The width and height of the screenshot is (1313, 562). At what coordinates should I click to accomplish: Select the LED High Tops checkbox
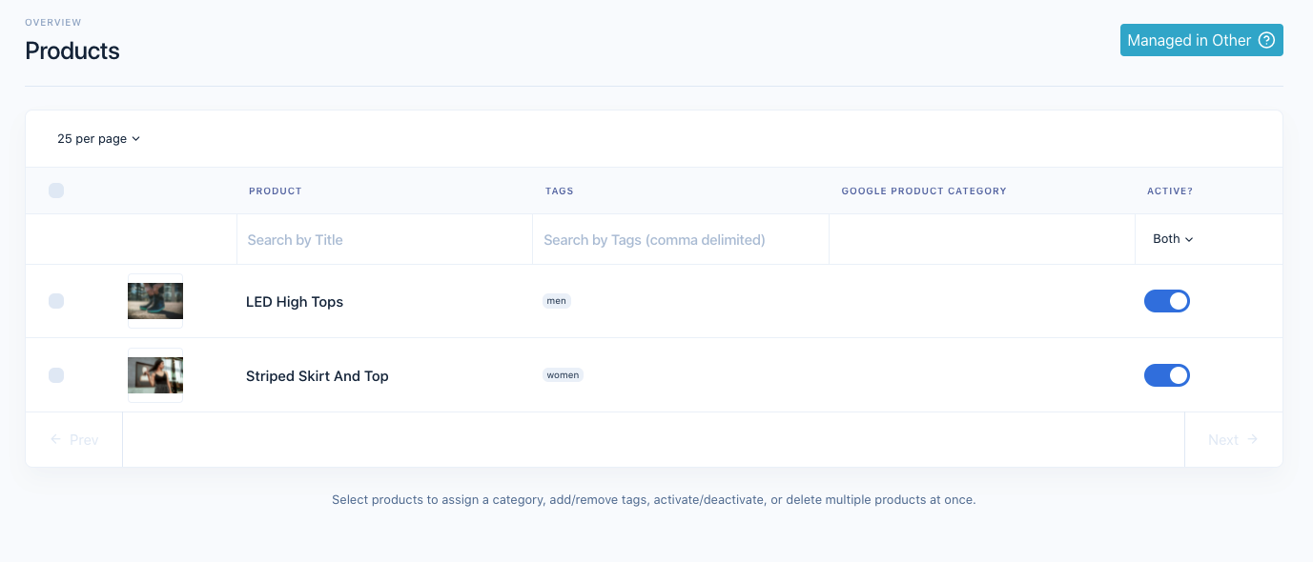click(x=56, y=301)
